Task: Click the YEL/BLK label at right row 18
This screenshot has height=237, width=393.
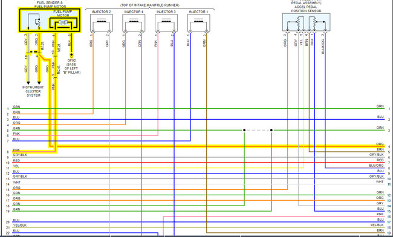Action: pyautogui.click(x=377, y=225)
